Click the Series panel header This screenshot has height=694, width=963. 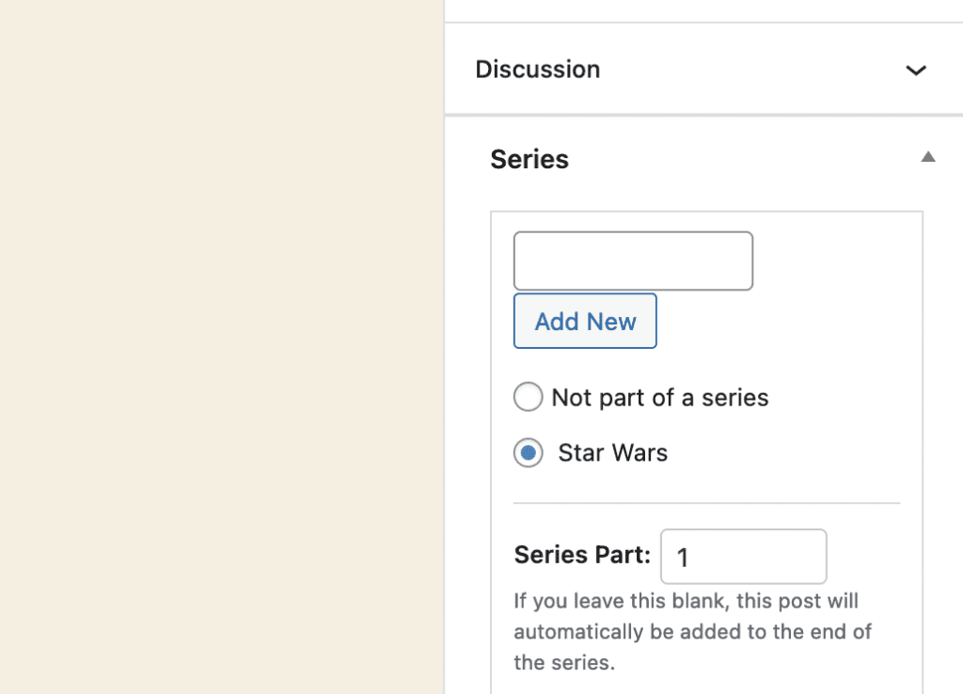point(529,159)
